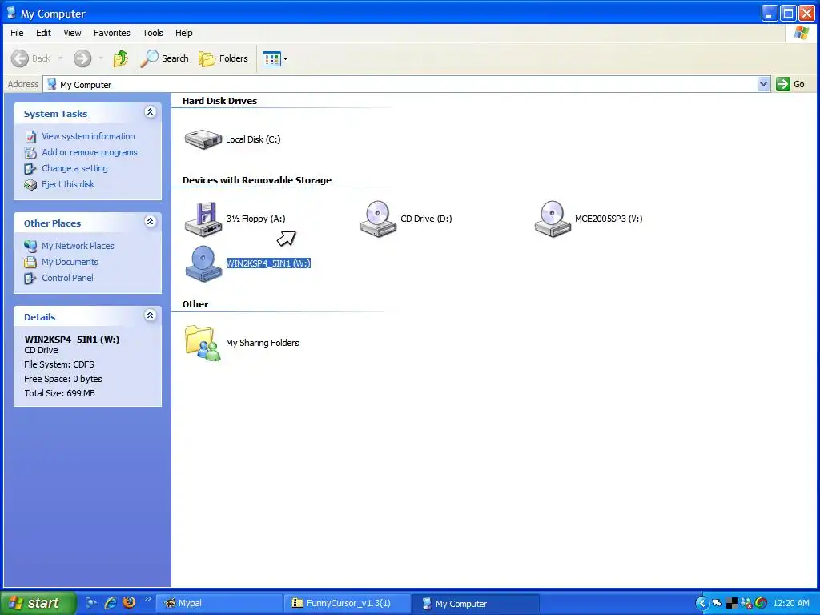Click the Eject this disk icon
The width and height of the screenshot is (820, 615).
pos(30,185)
